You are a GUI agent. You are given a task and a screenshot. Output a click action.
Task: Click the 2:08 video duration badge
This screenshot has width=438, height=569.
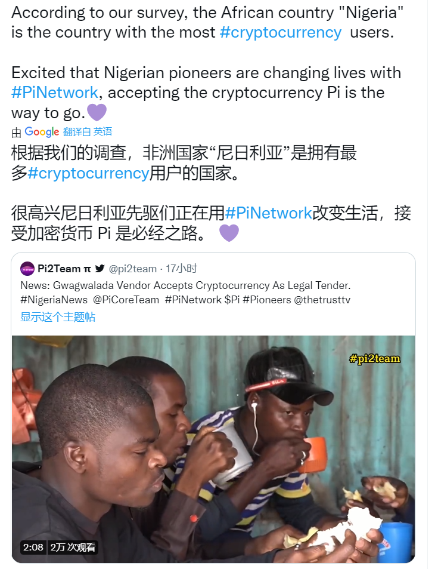coord(33,548)
